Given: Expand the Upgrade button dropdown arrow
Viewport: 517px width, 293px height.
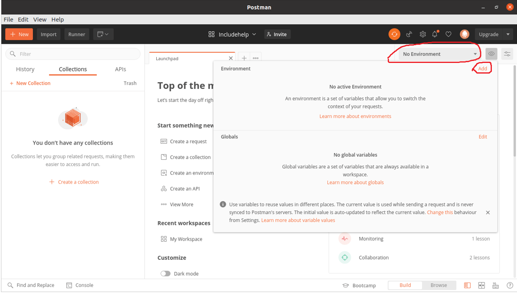Looking at the screenshot, I should click(x=509, y=34).
